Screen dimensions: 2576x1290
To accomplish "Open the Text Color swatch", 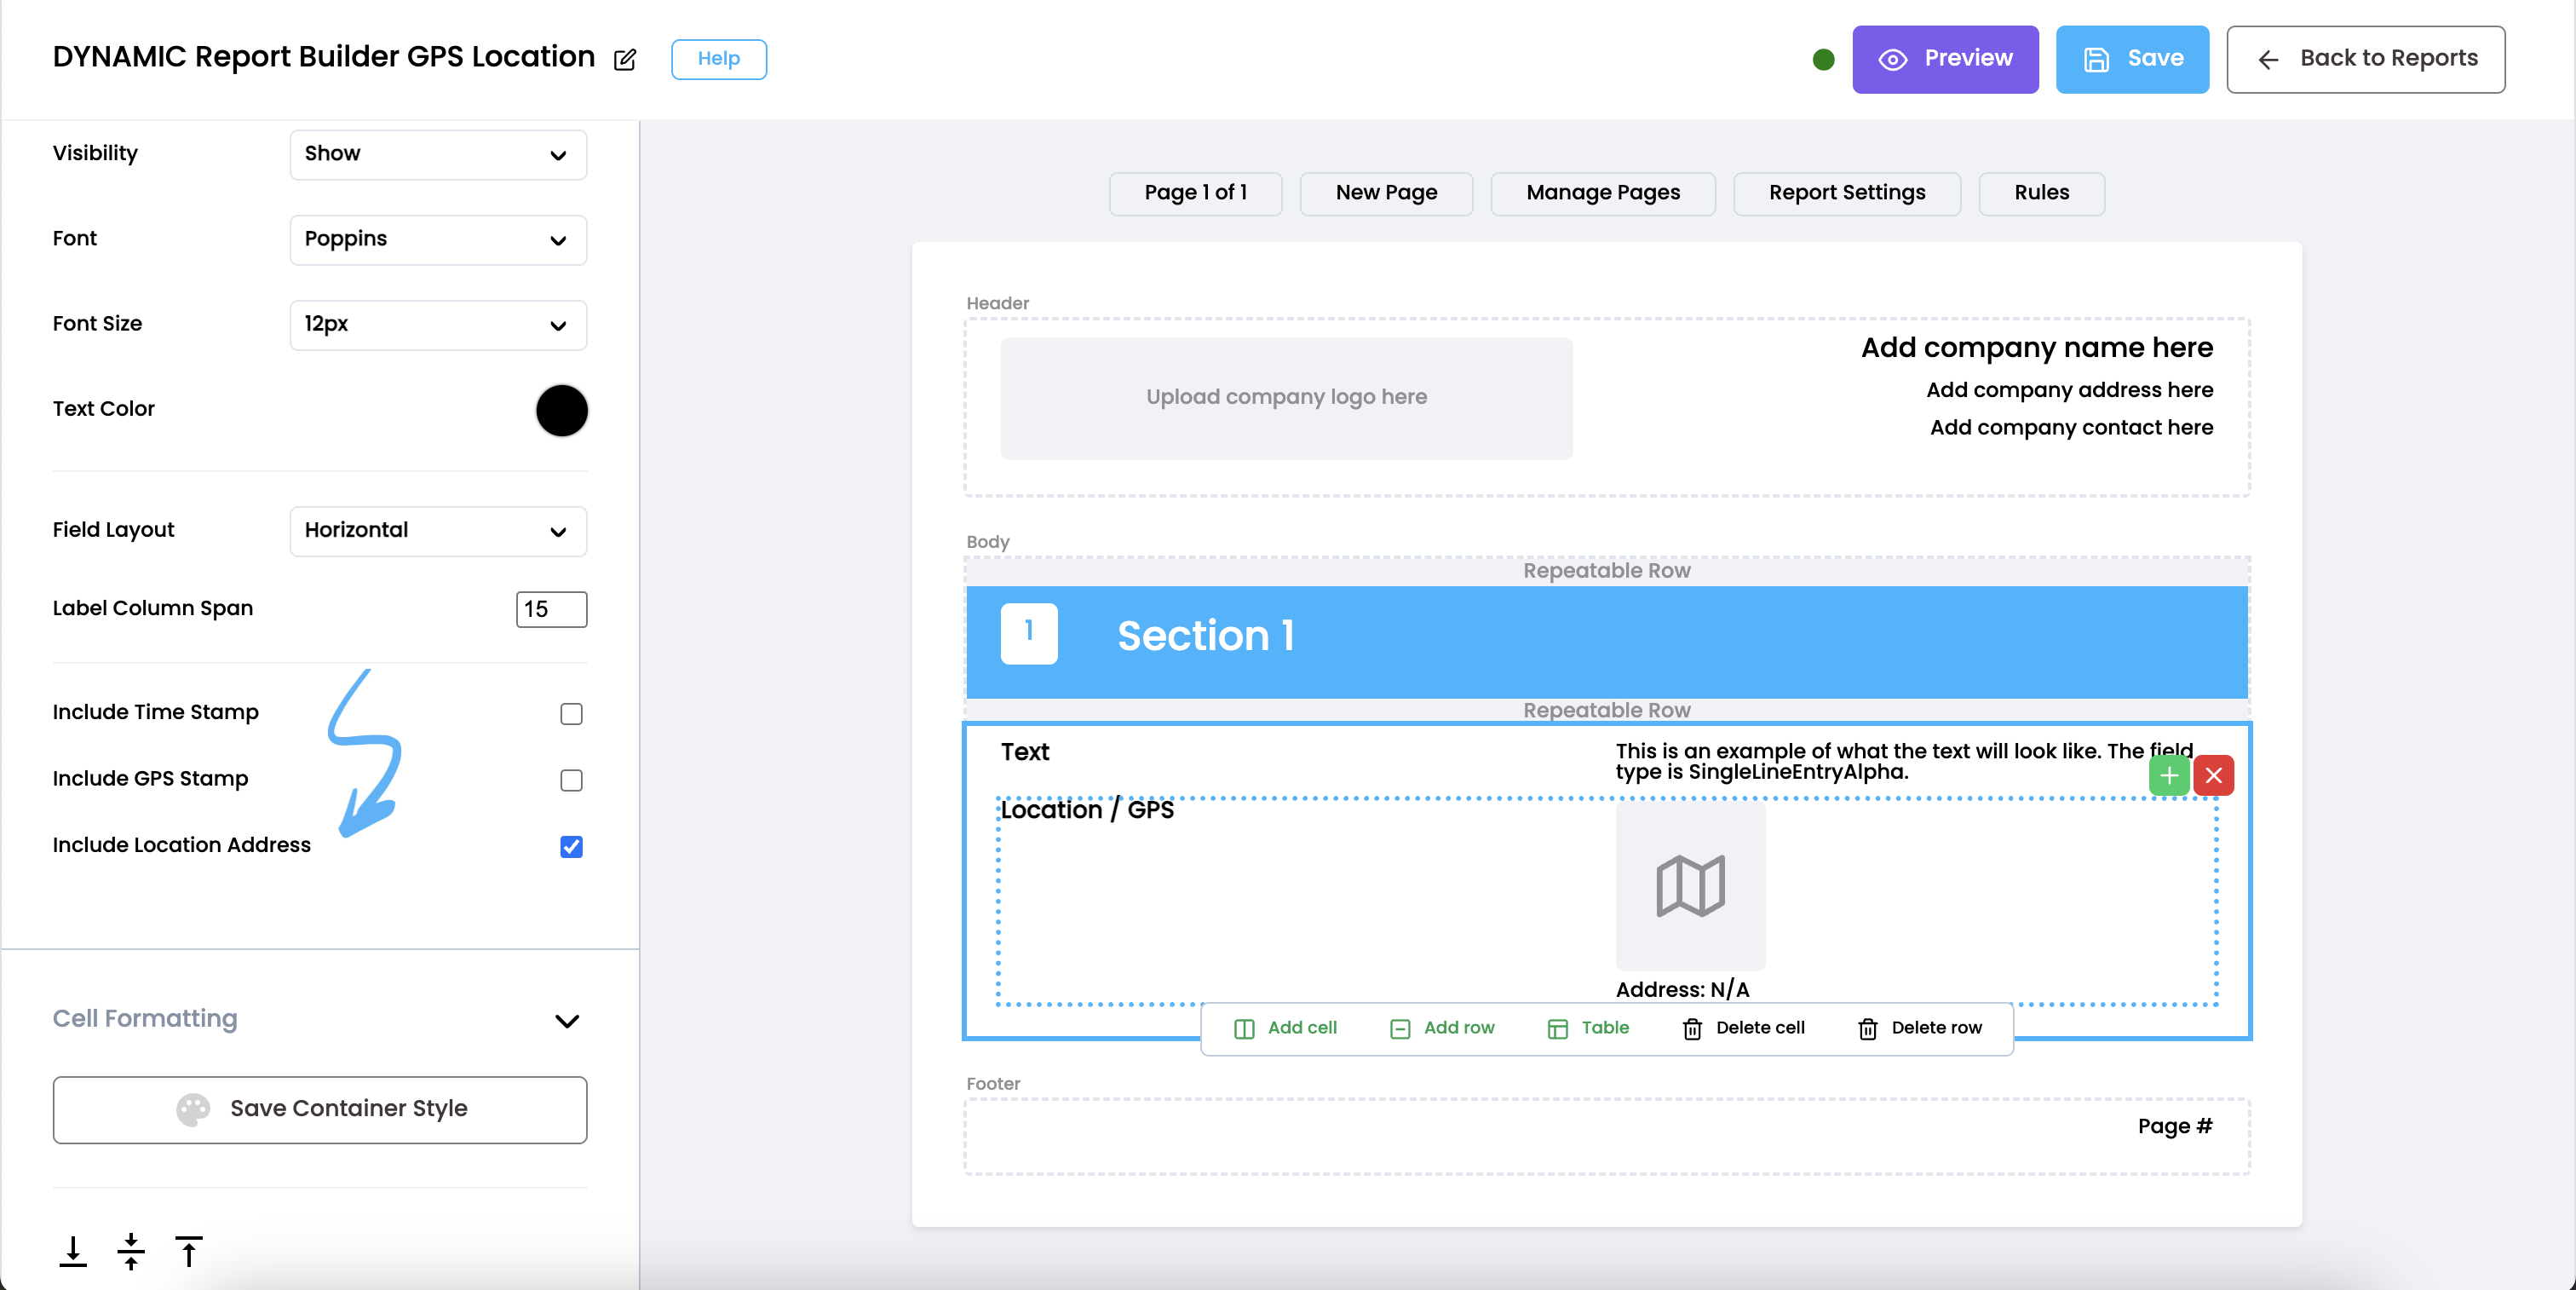I will (x=561, y=410).
